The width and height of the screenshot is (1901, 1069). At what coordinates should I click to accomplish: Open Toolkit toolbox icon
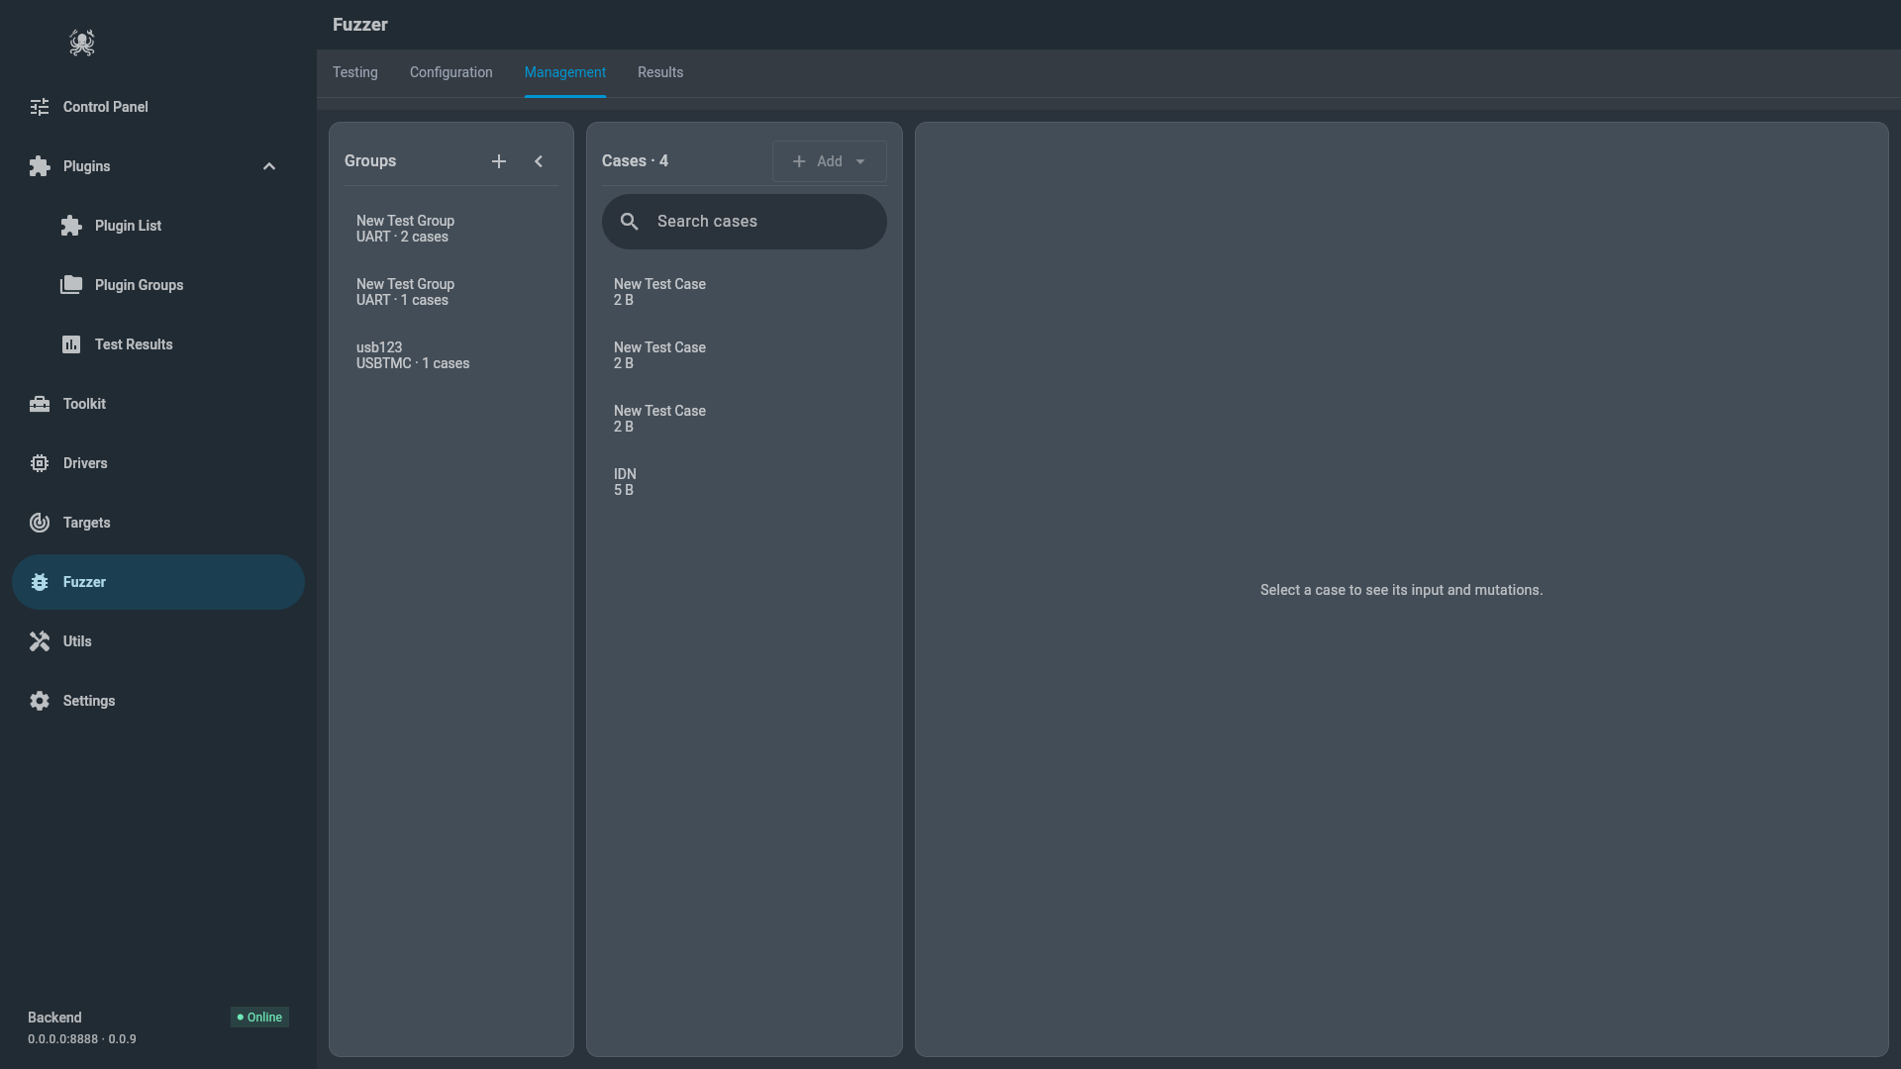(x=40, y=404)
